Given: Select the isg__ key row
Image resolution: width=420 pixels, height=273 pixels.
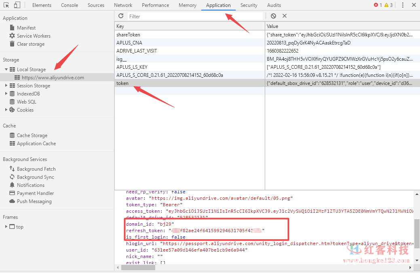Looking at the screenshot, I should (x=190, y=59).
